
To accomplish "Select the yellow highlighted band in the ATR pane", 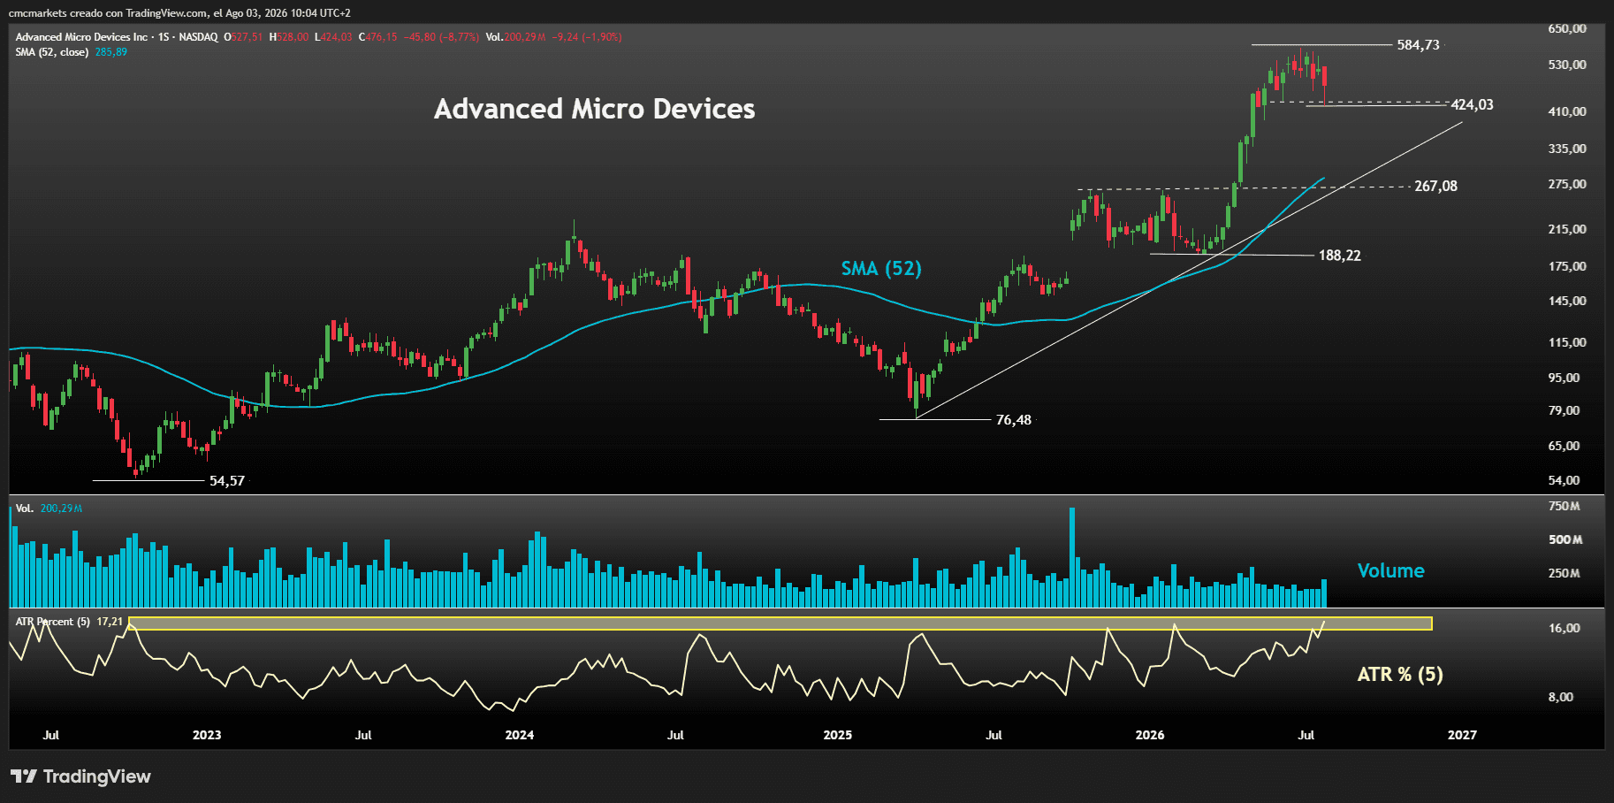I will 780,623.
